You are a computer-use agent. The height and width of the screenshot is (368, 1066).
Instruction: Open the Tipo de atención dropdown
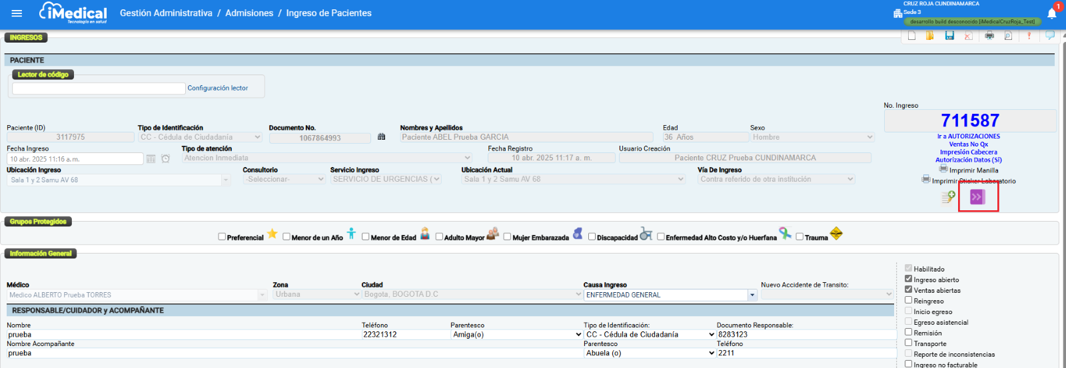(x=327, y=158)
